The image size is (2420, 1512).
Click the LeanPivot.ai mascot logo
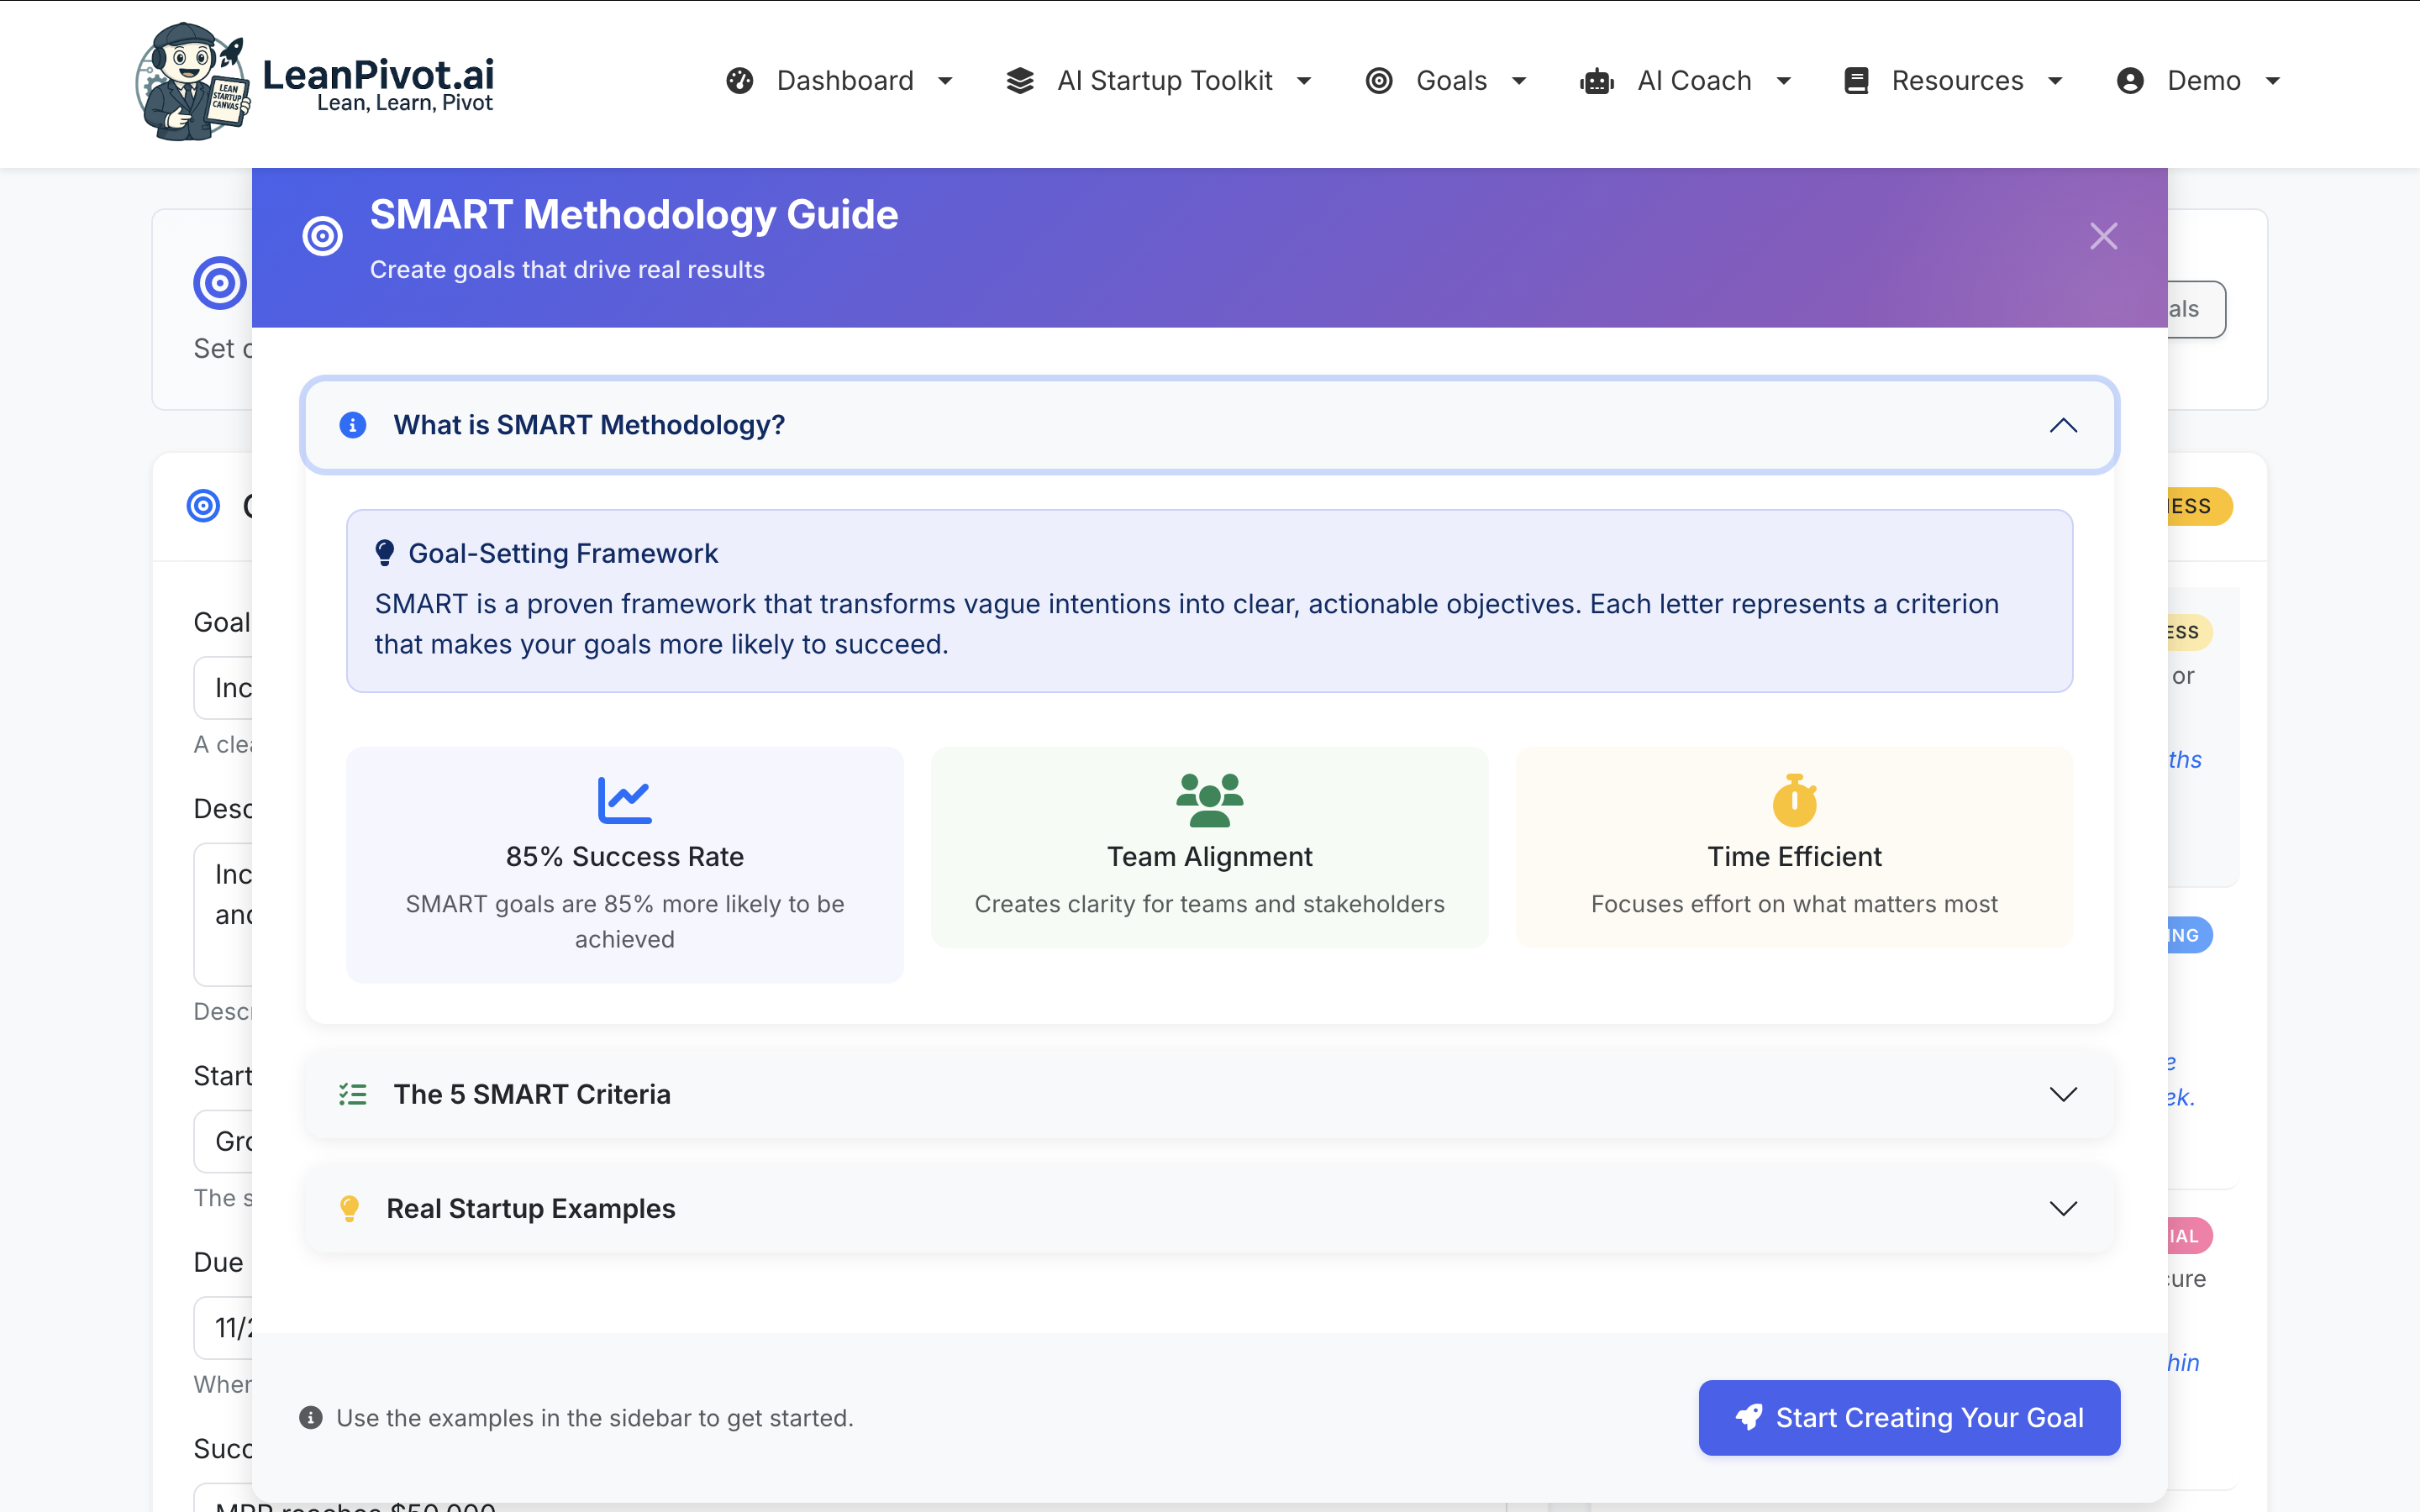click(192, 82)
